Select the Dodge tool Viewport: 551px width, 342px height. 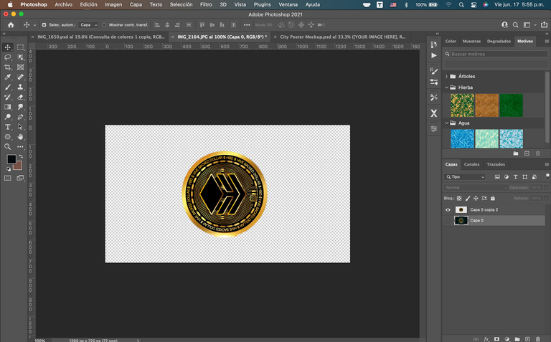(8, 117)
